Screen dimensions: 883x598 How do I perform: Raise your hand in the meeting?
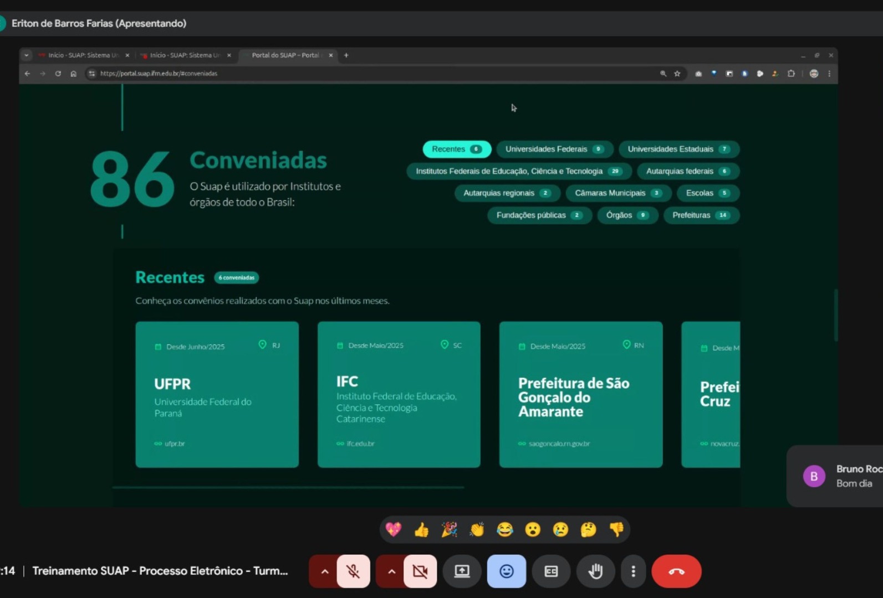(x=595, y=571)
